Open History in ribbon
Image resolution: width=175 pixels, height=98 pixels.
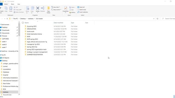click(x=72, y=13)
